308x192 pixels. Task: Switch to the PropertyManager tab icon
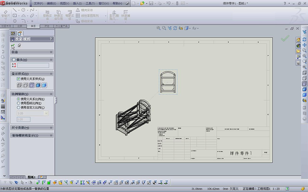pyautogui.click(x=20, y=33)
